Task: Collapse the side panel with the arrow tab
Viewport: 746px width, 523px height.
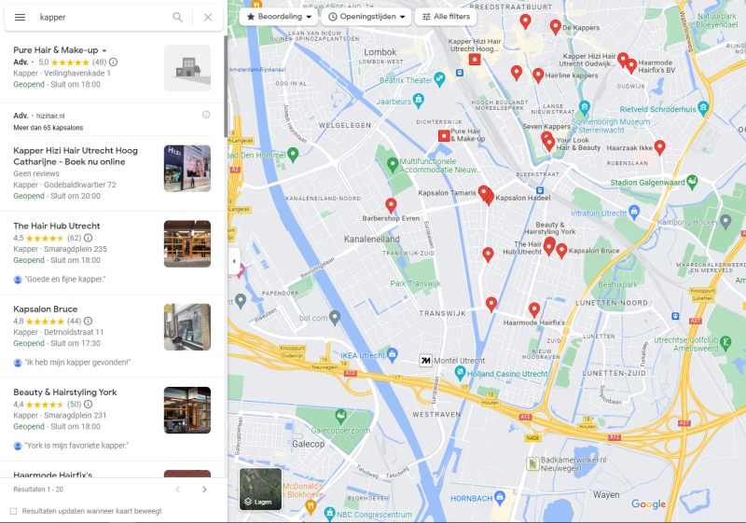Action: (234, 261)
